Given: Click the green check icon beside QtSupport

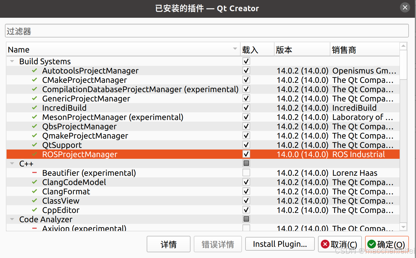Looking at the screenshot, I should coord(34,145).
